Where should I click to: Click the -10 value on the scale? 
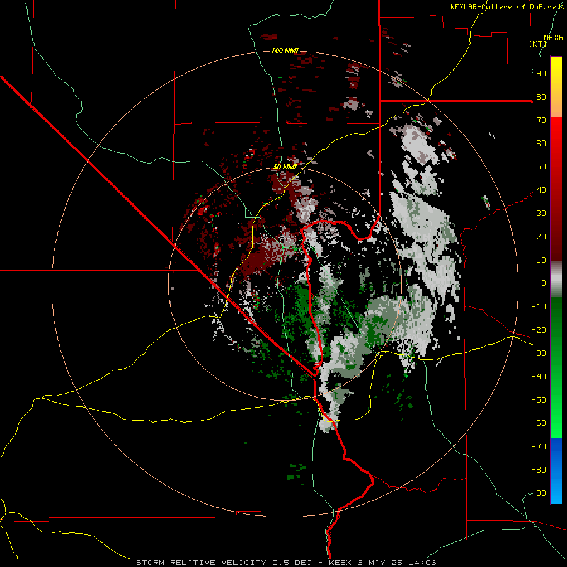pos(539,307)
